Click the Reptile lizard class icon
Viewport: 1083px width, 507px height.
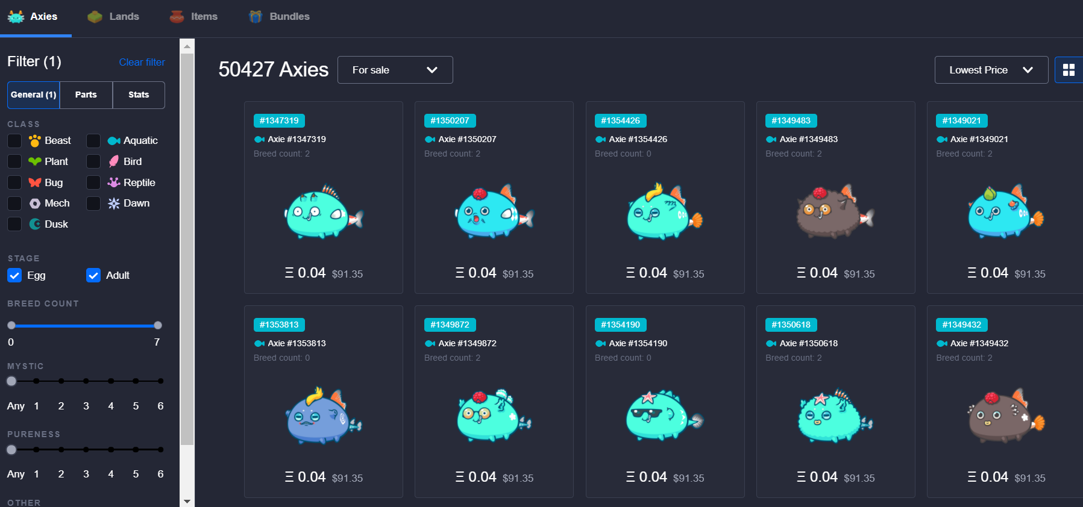pyautogui.click(x=114, y=182)
